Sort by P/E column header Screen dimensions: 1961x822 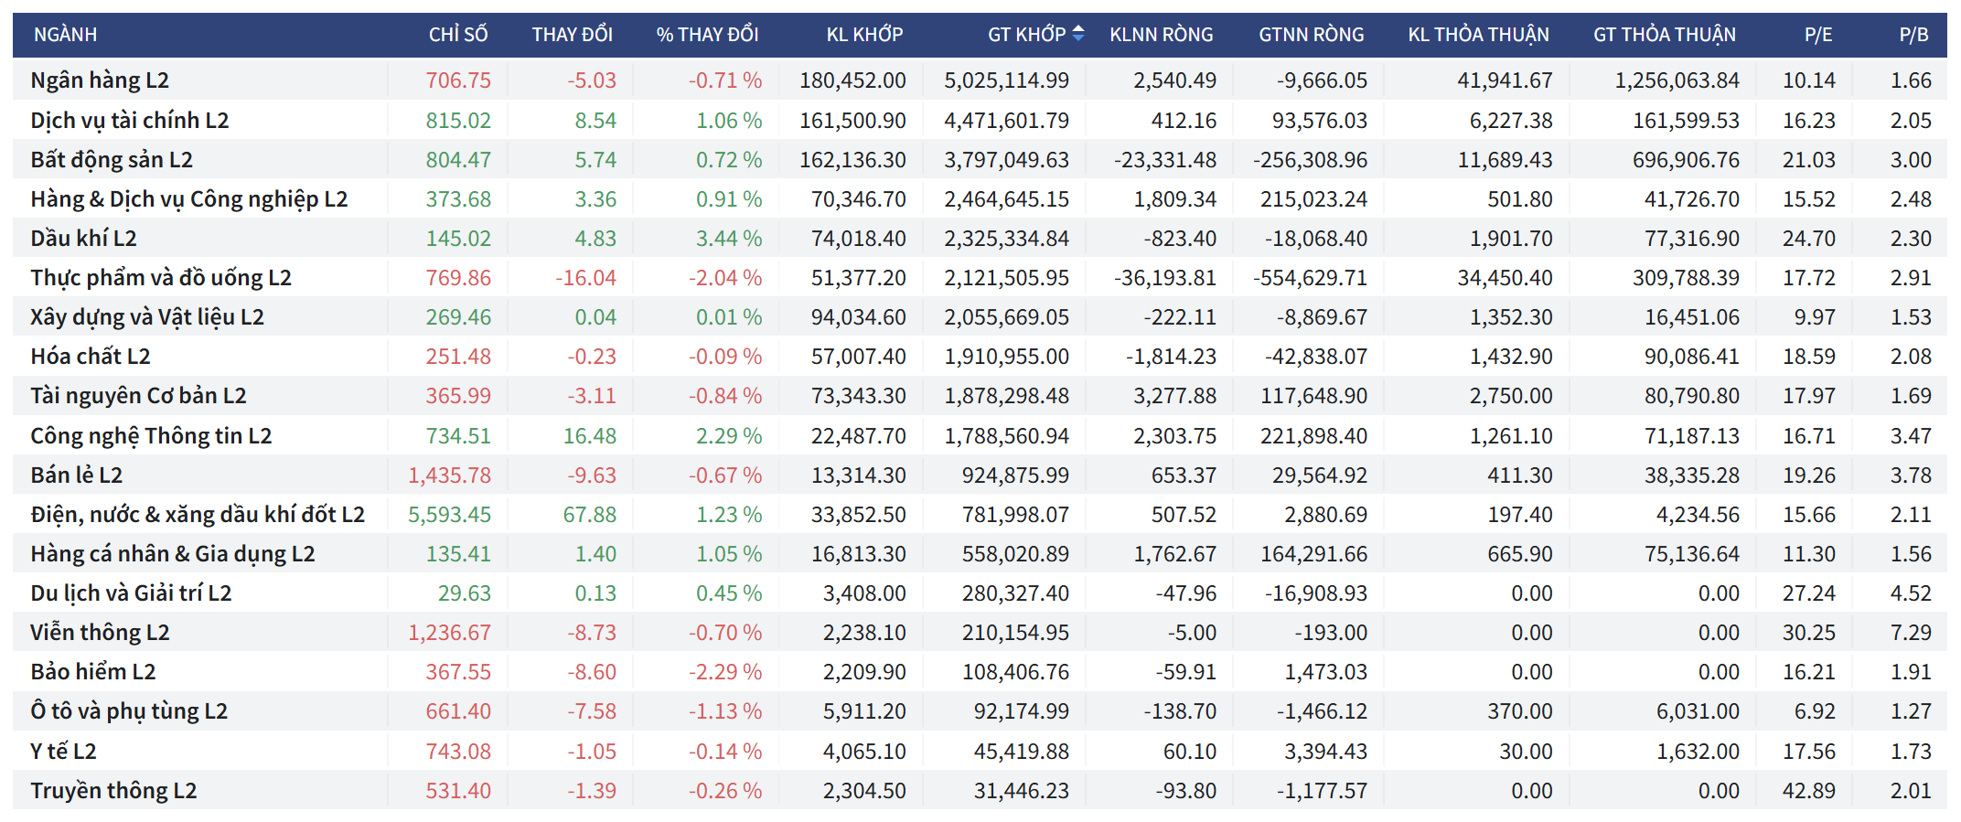tap(1817, 35)
